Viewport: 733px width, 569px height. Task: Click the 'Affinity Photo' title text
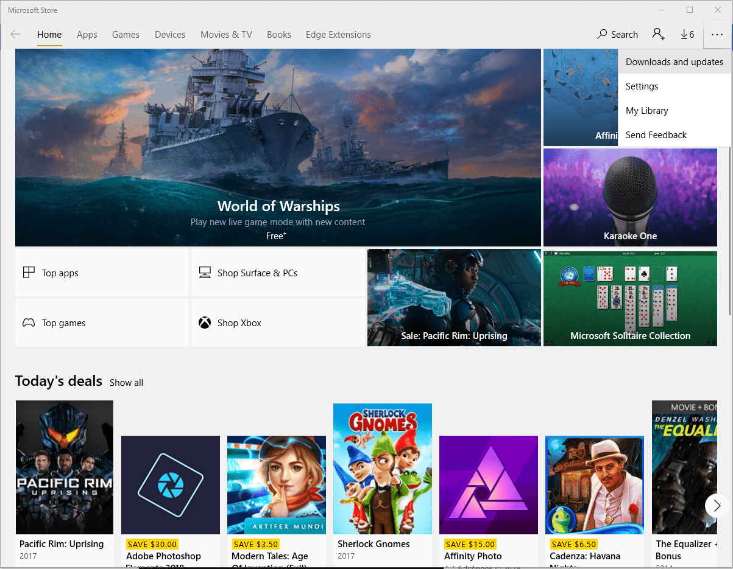(473, 556)
